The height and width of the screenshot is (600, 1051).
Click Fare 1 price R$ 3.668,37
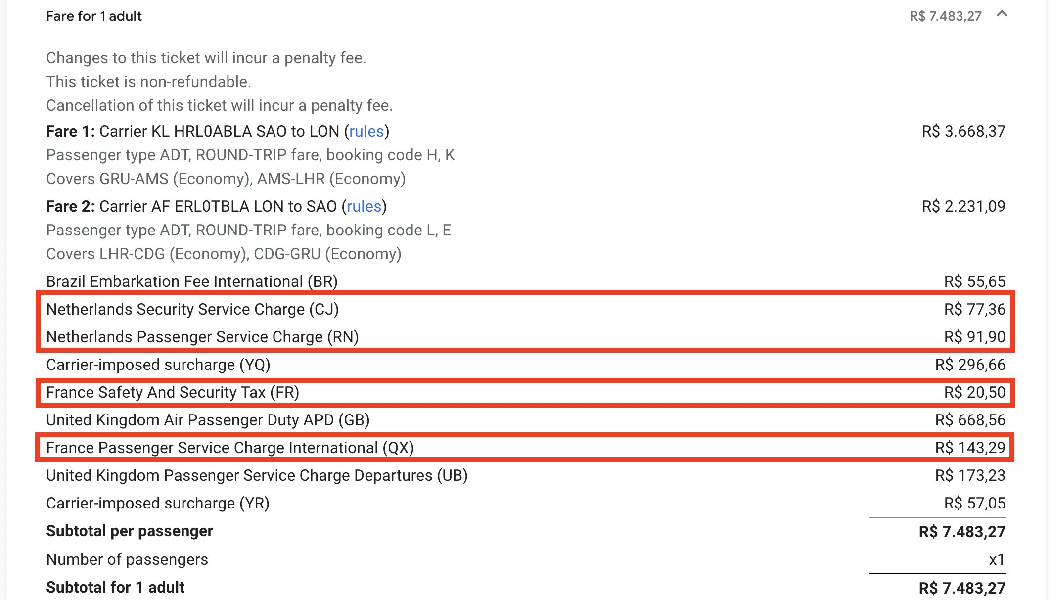(x=963, y=131)
